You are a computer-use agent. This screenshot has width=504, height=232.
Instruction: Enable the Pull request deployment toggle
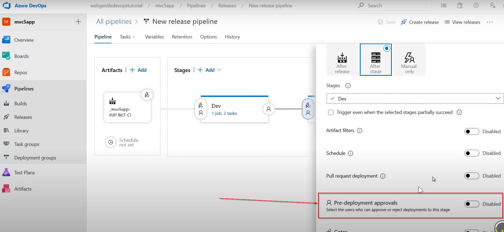(472, 176)
